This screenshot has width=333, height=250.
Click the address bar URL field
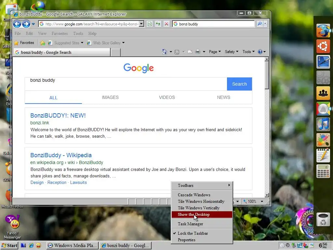click(x=89, y=24)
